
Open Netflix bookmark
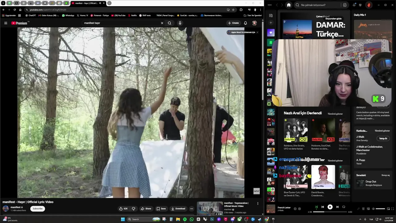[x=132, y=15]
